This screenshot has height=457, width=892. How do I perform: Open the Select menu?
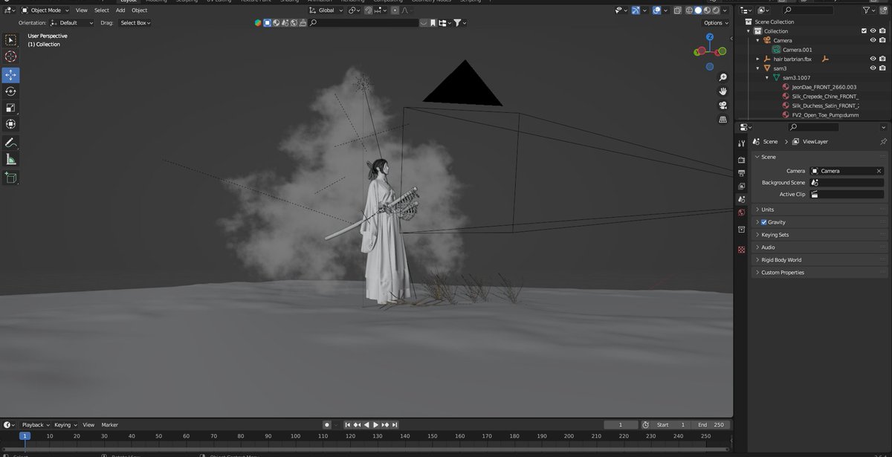pos(102,10)
